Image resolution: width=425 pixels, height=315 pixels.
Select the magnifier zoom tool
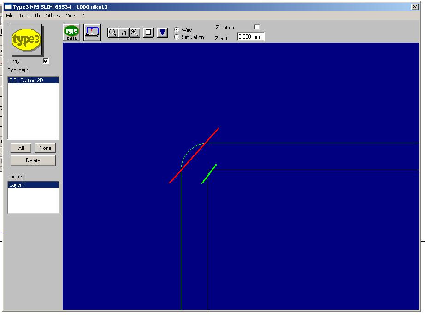[x=112, y=33]
